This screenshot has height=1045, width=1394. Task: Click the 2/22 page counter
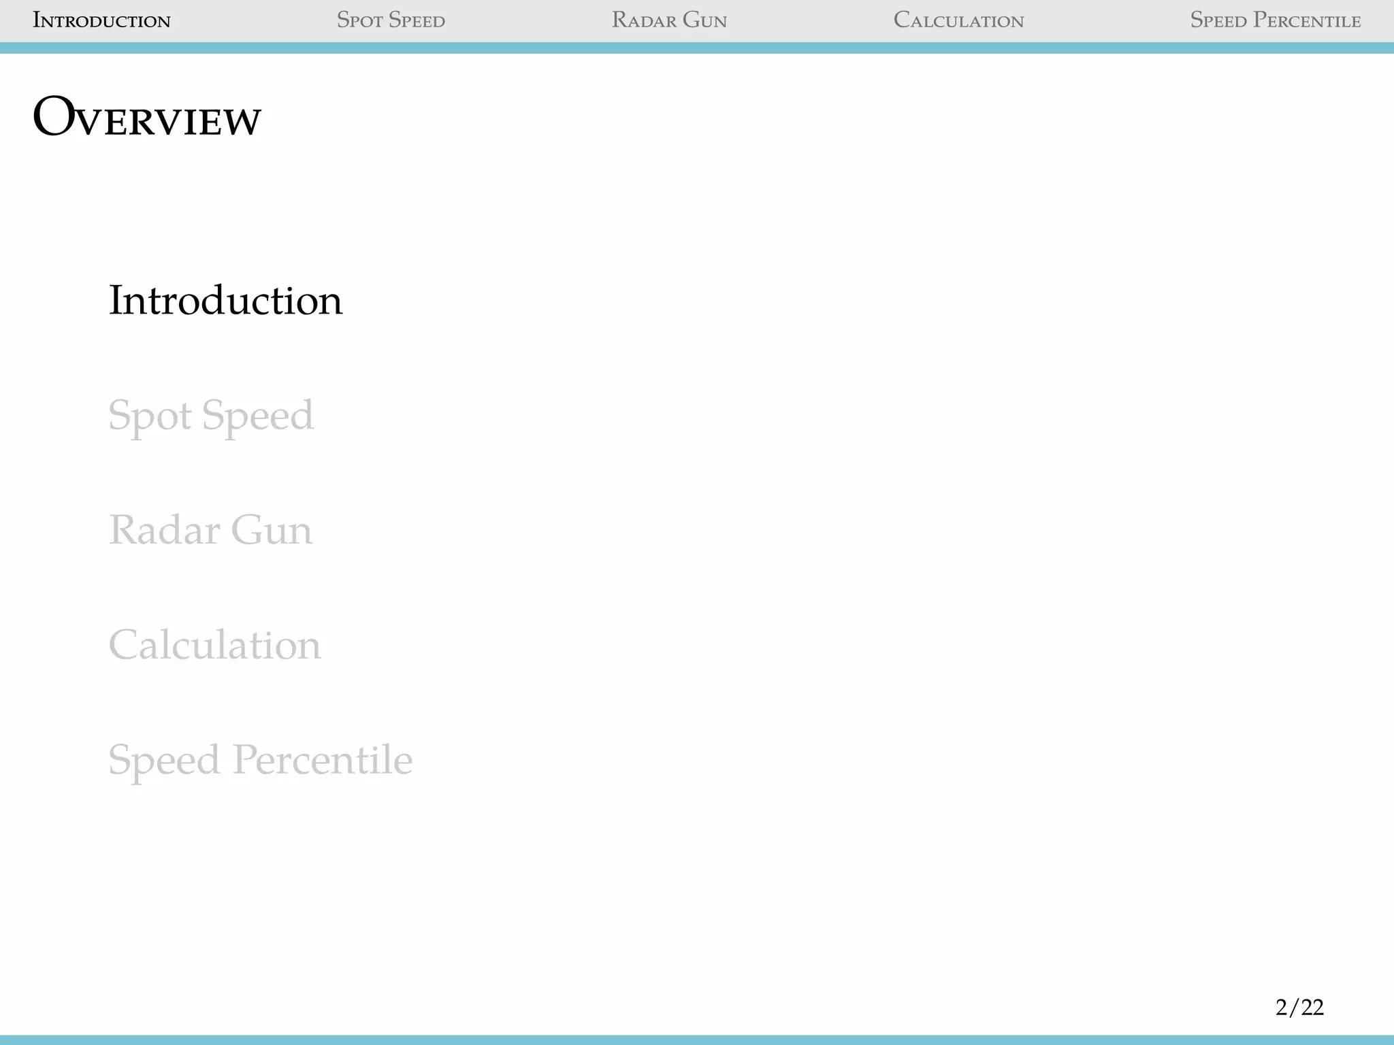coord(1299,1008)
